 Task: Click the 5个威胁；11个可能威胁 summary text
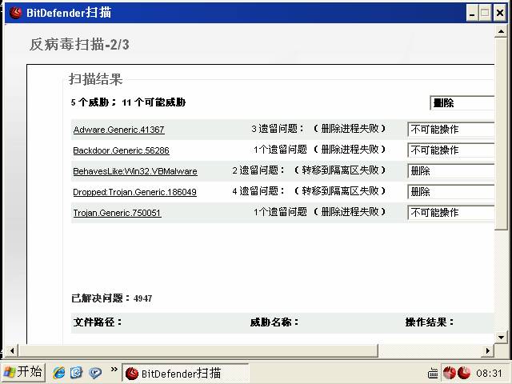point(128,102)
